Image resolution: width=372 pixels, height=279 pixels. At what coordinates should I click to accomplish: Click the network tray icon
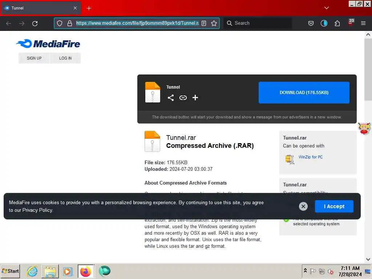tap(322, 271)
